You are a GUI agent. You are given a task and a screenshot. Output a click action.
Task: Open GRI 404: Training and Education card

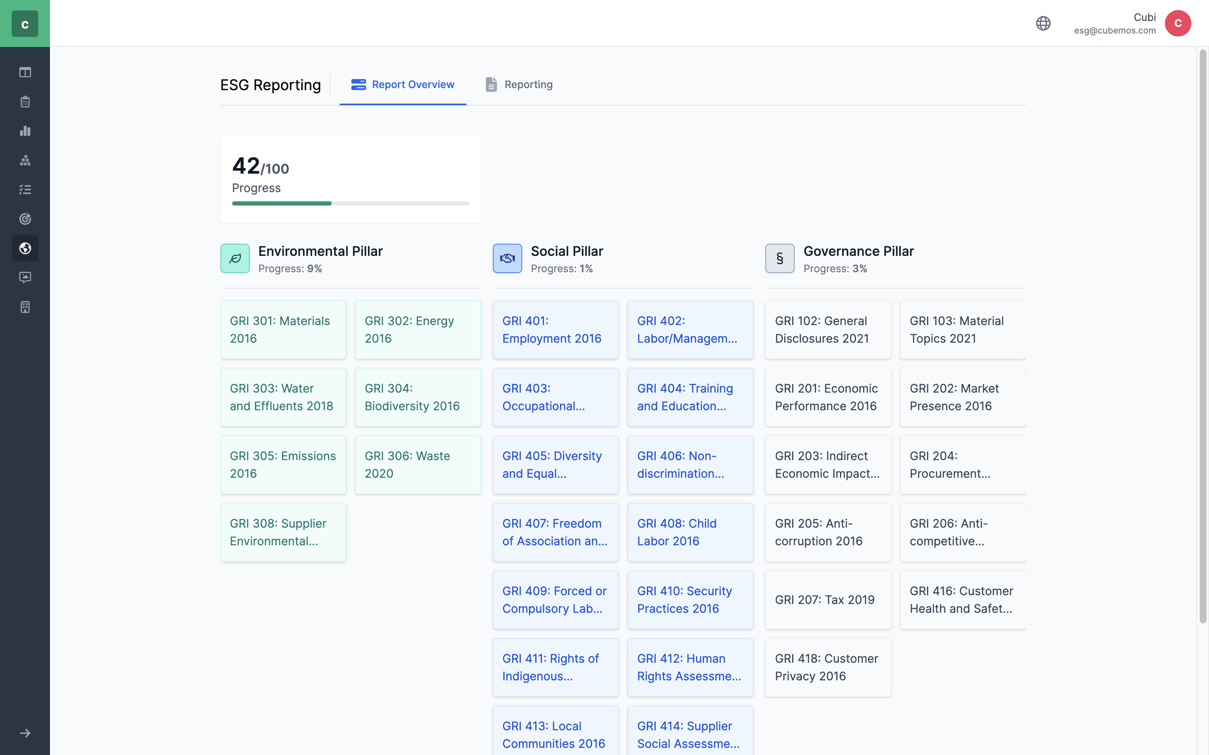click(691, 397)
